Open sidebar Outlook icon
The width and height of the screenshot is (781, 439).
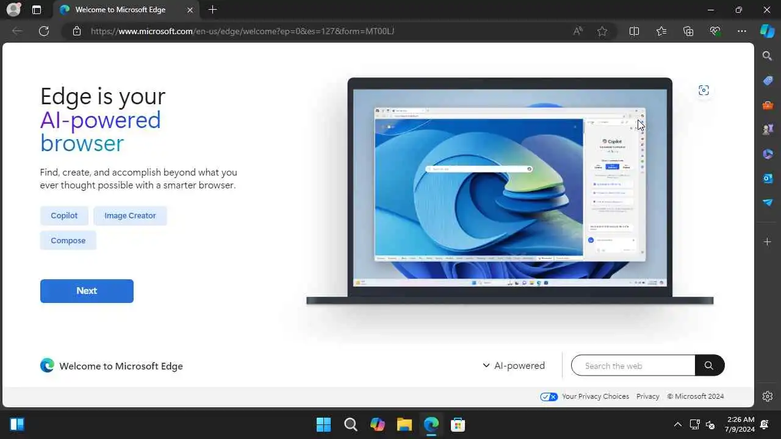point(768,178)
